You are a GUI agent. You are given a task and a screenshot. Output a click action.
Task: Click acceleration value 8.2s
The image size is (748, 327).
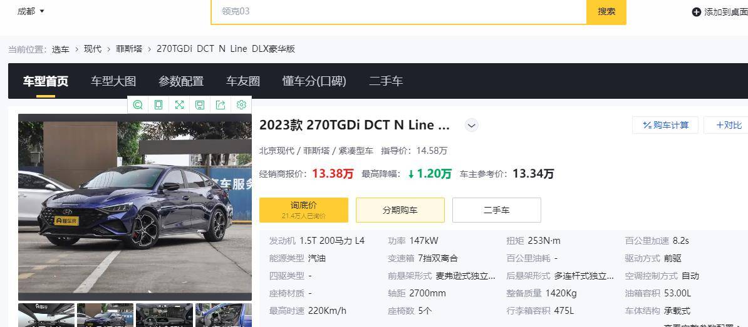[681, 241]
